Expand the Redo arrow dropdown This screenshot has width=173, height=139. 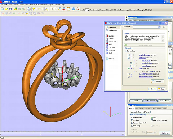[42, 9]
